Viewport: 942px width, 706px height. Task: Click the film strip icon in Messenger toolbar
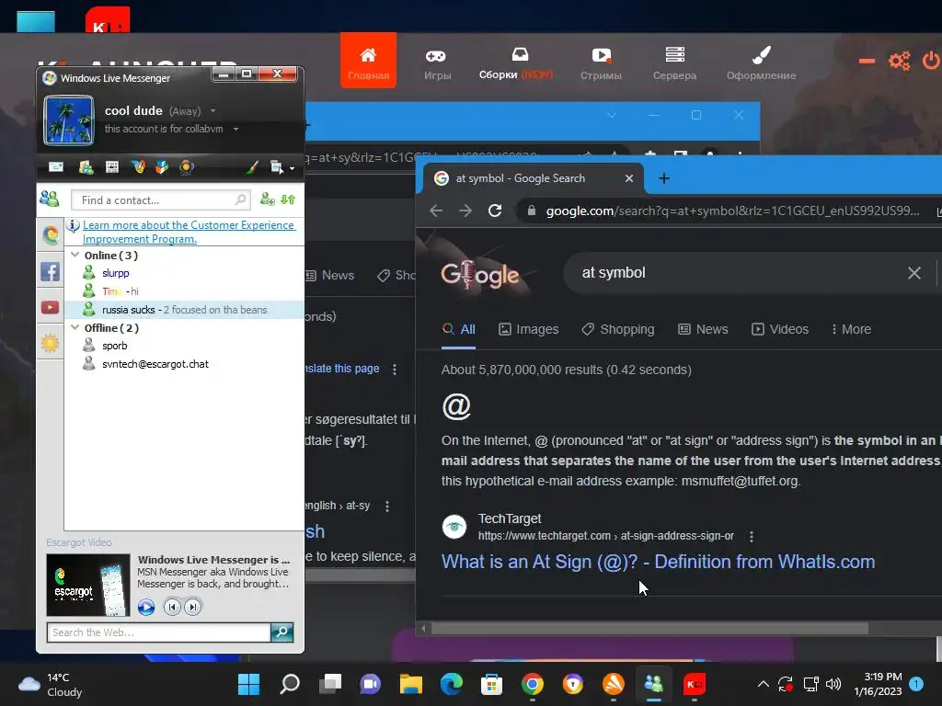pos(111,167)
